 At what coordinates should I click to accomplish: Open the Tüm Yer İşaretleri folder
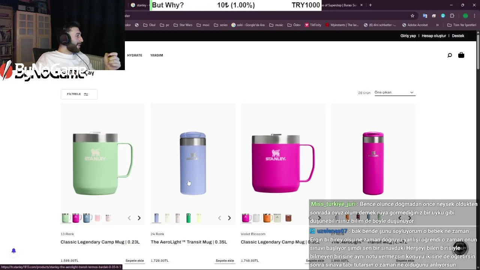click(462, 25)
